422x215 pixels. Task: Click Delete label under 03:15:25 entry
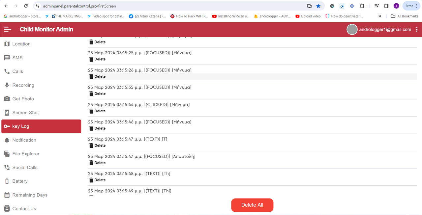click(100, 59)
